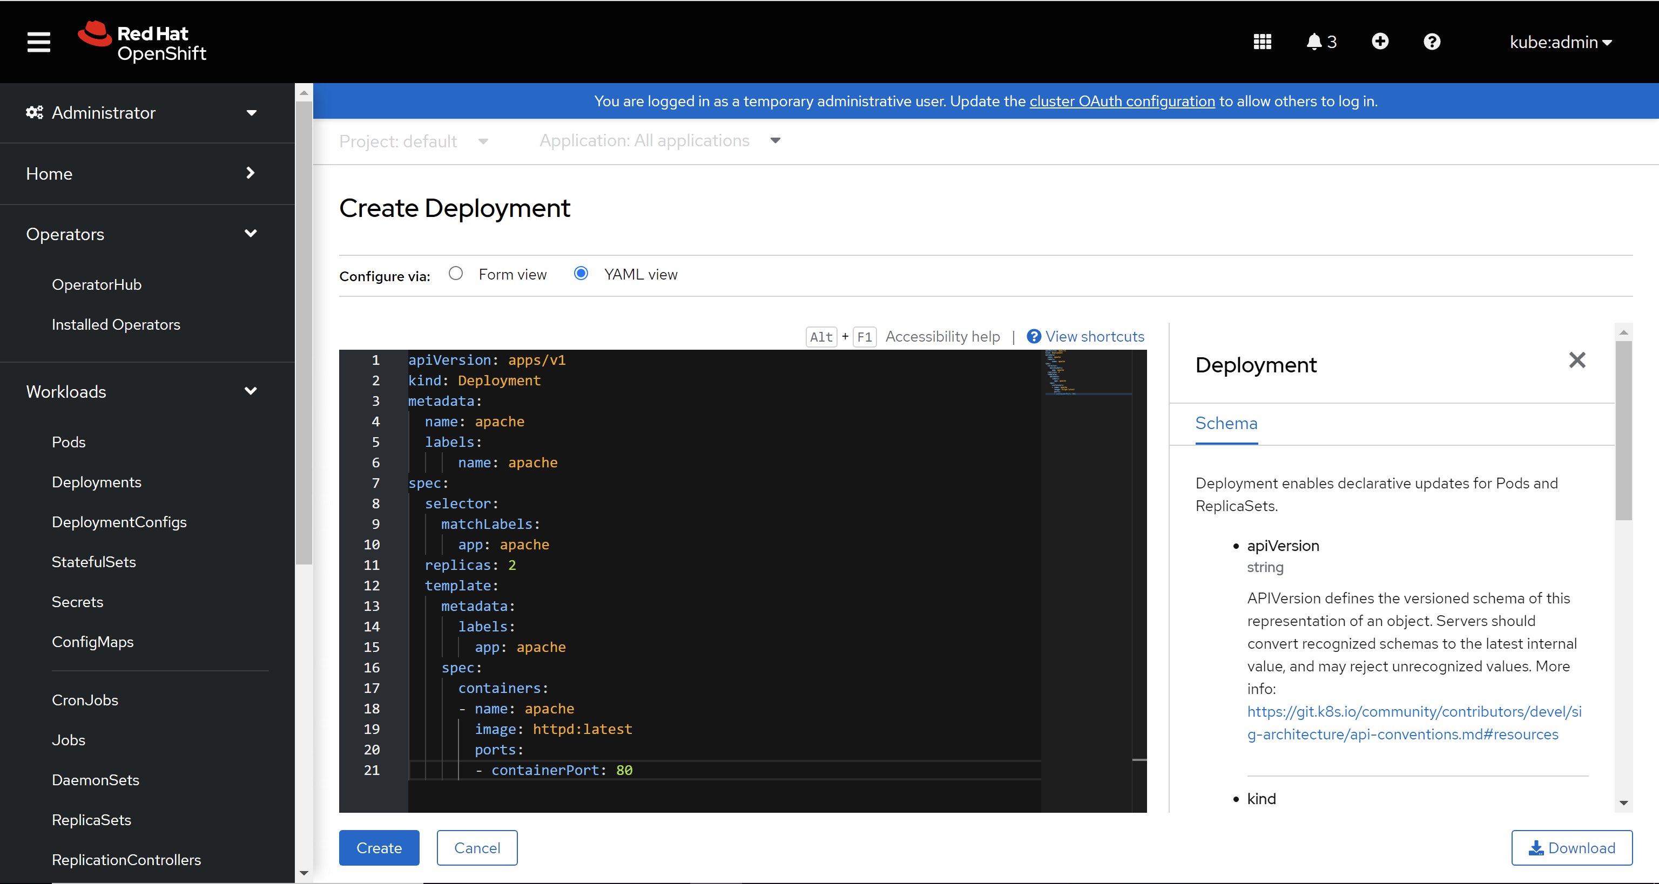Navigate to Pods

pos(69,442)
